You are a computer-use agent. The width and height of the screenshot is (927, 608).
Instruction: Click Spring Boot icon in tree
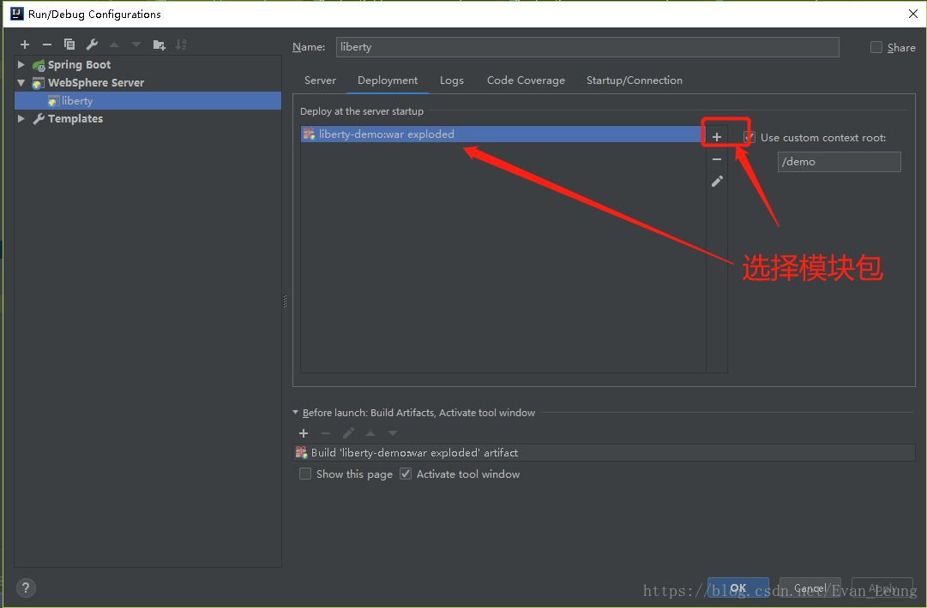tap(39, 65)
